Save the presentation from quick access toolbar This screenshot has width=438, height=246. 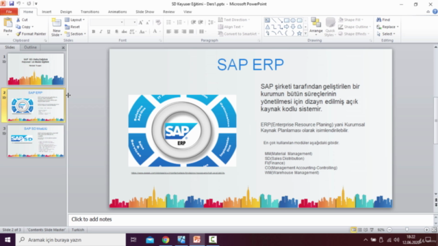(12, 3)
